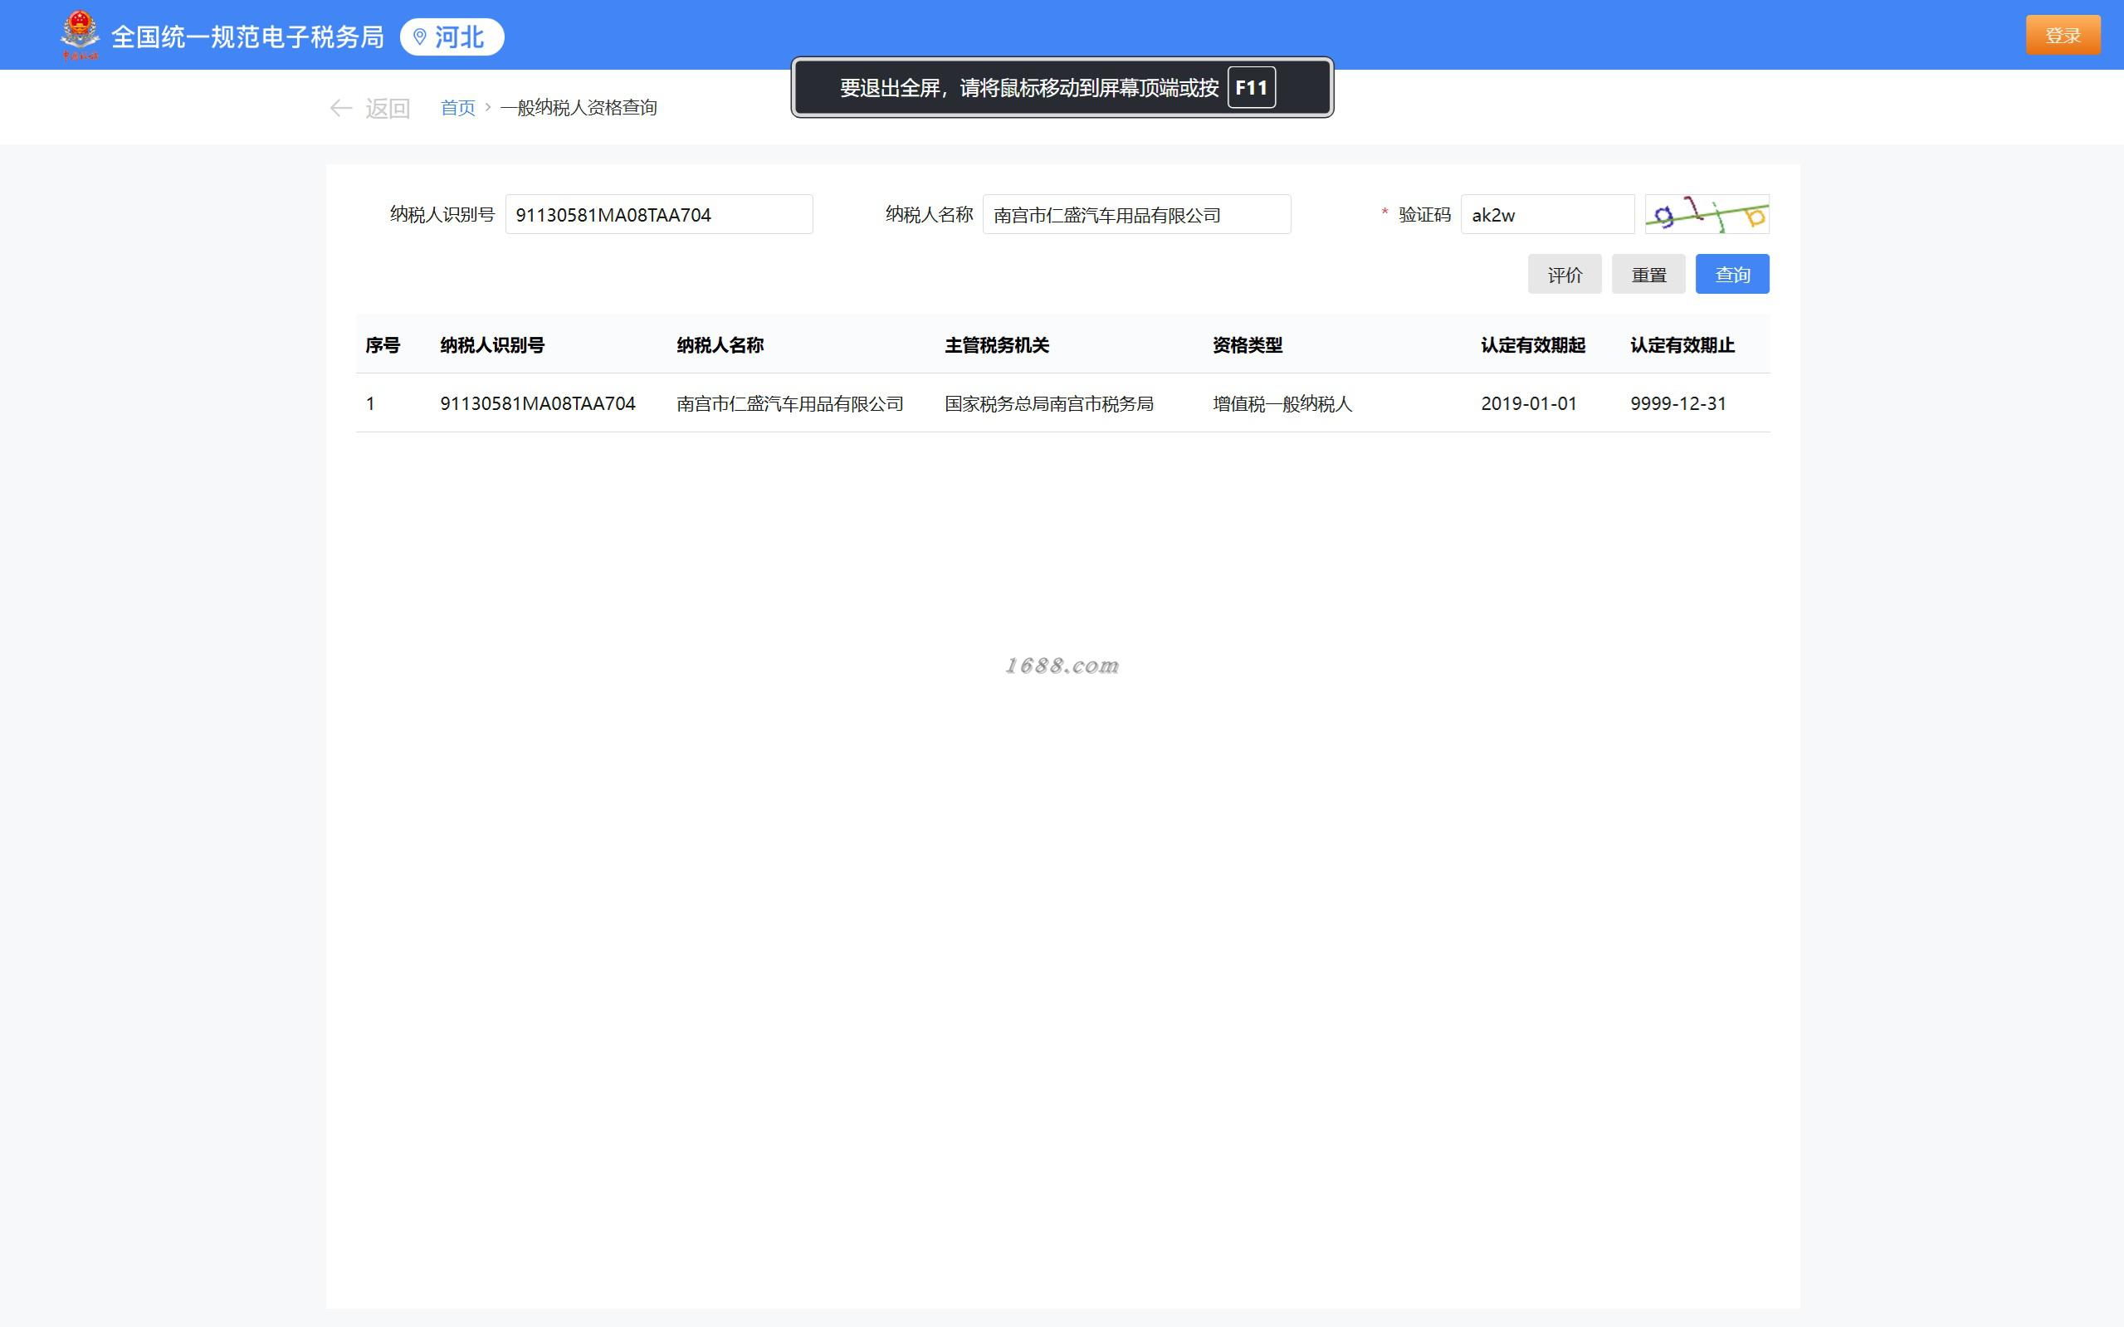Click the 资格类型 column header
This screenshot has width=2124, height=1327.
(x=1248, y=345)
